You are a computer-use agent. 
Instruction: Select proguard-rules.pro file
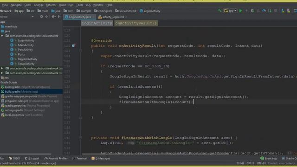30,101
